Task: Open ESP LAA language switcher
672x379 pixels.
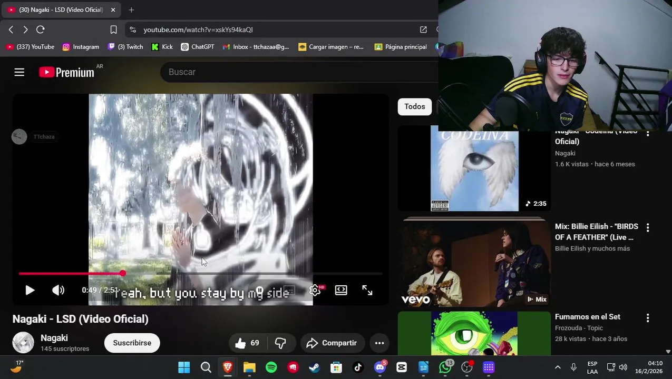Action: 592,367
